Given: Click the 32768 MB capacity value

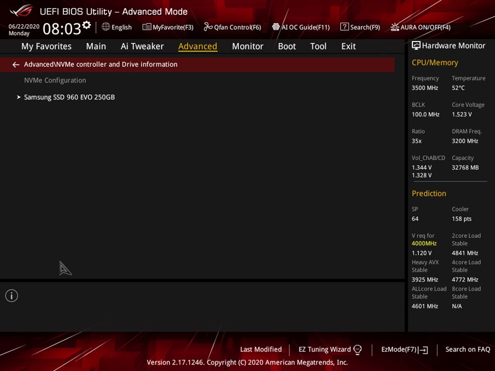Looking at the screenshot, I should click(465, 168).
